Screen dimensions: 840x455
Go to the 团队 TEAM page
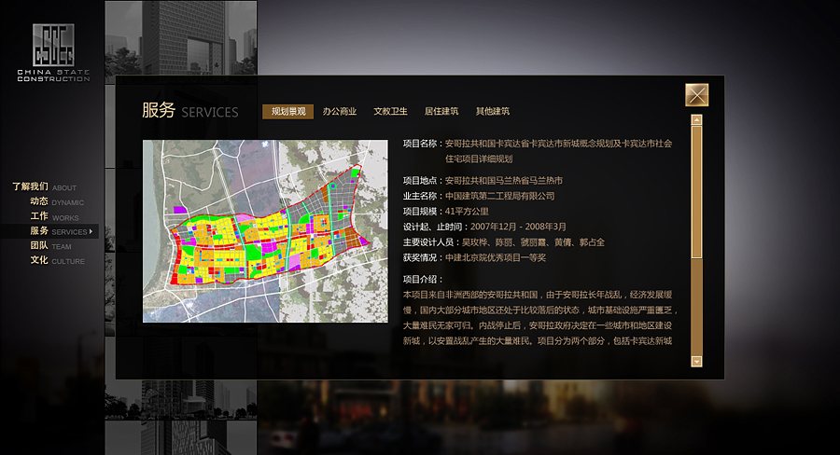[50, 246]
